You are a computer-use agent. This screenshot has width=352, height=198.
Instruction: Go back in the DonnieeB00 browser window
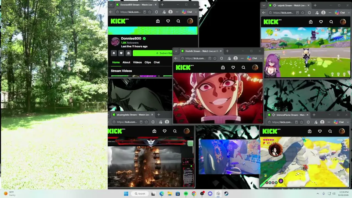tap(111, 12)
